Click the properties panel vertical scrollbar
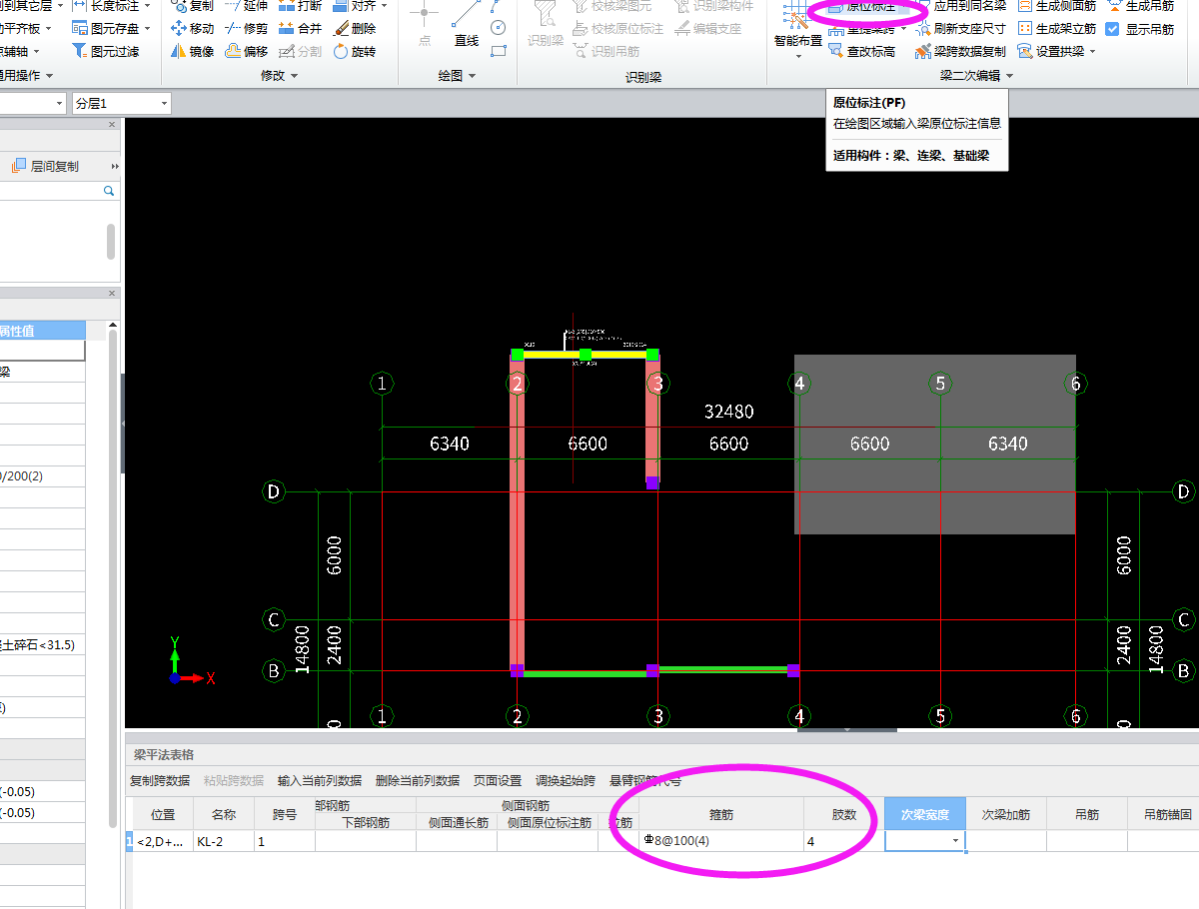The height and width of the screenshot is (909, 1199). tap(112, 579)
